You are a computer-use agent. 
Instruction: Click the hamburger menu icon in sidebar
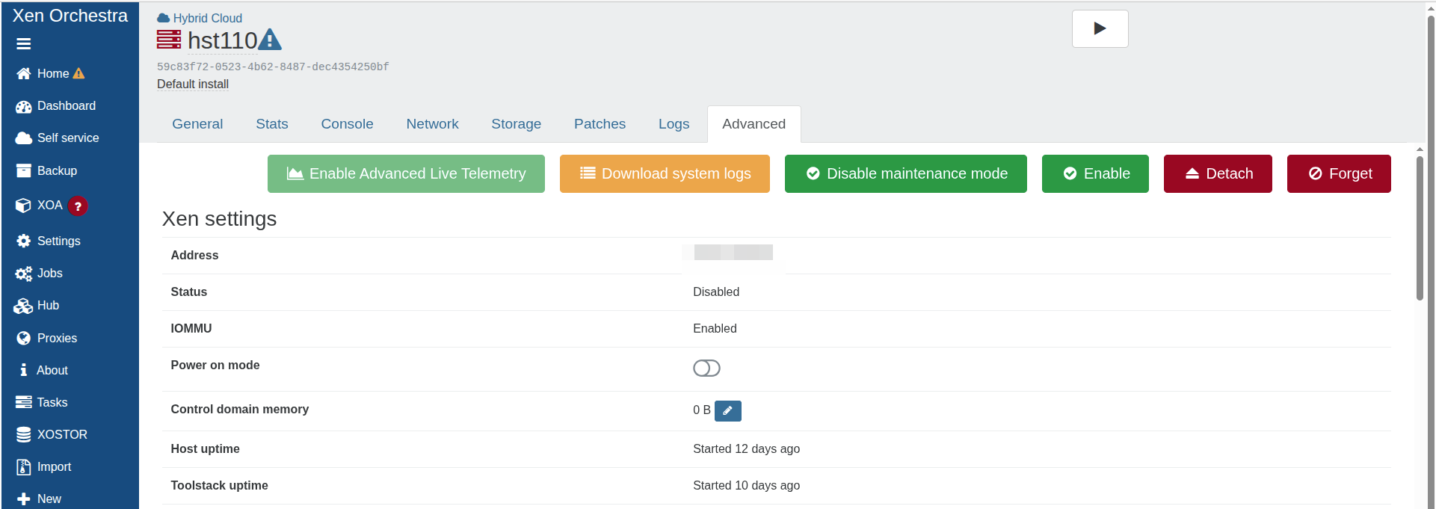point(24,44)
